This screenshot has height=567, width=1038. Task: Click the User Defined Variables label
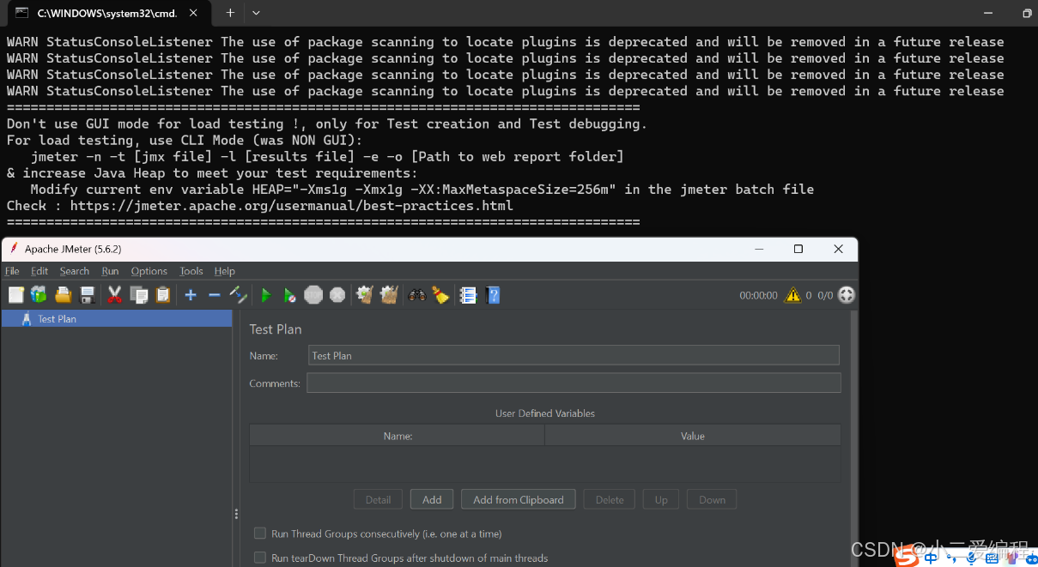(545, 413)
